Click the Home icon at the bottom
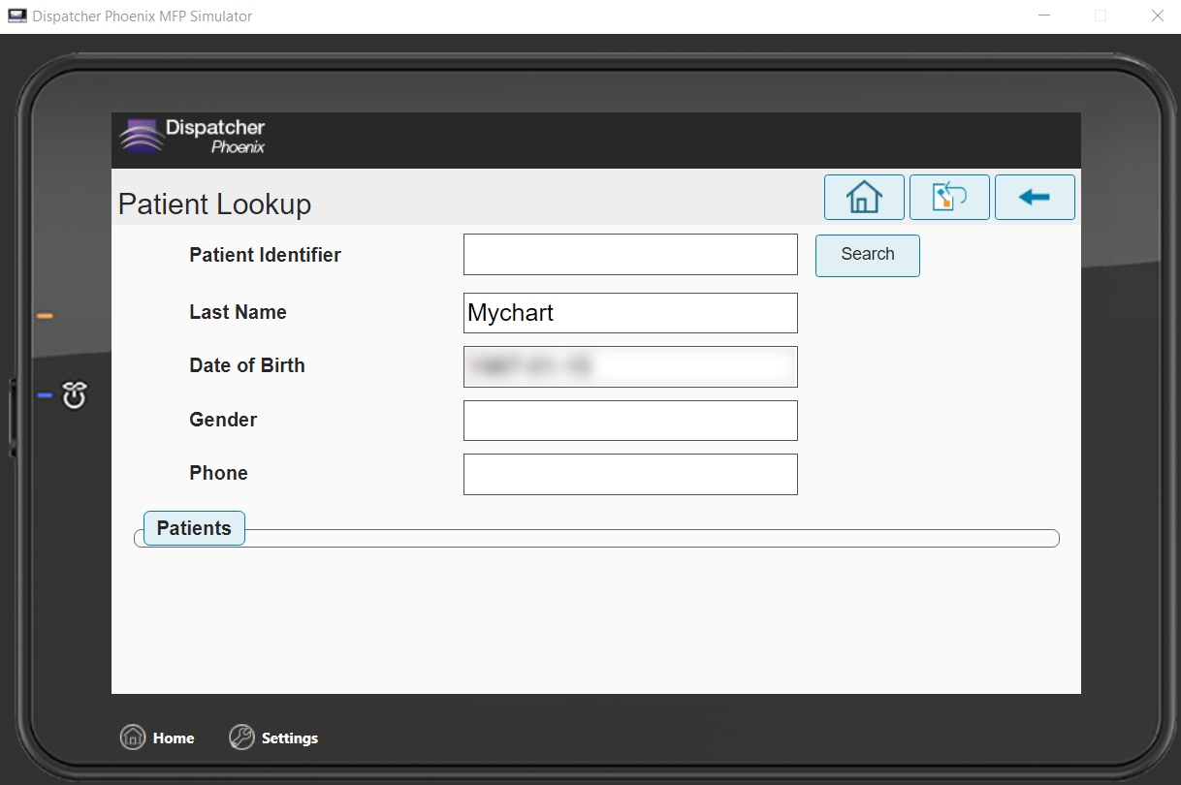 click(133, 738)
